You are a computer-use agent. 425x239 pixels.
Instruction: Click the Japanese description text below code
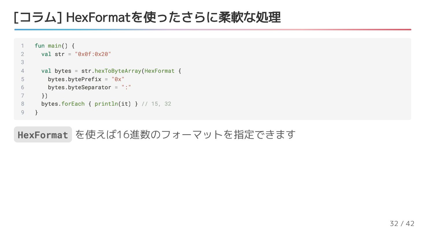[185, 135]
